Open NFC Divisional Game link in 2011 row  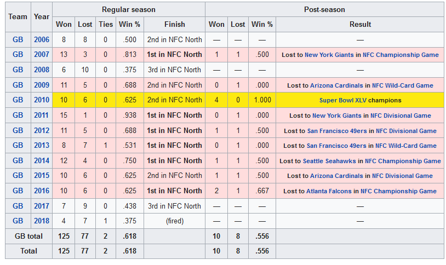coord(401,116)
